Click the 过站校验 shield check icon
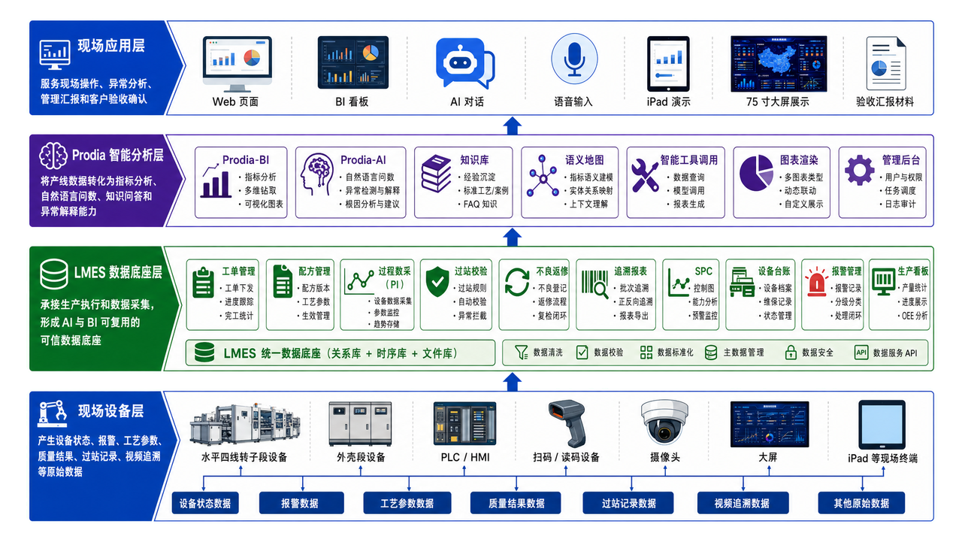The width and height of the screenshot is (962, 545). click(x=437, y=283)
